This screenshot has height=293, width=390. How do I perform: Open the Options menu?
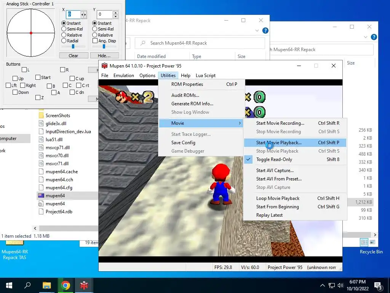pyautogui.click(x=147, y=76)
